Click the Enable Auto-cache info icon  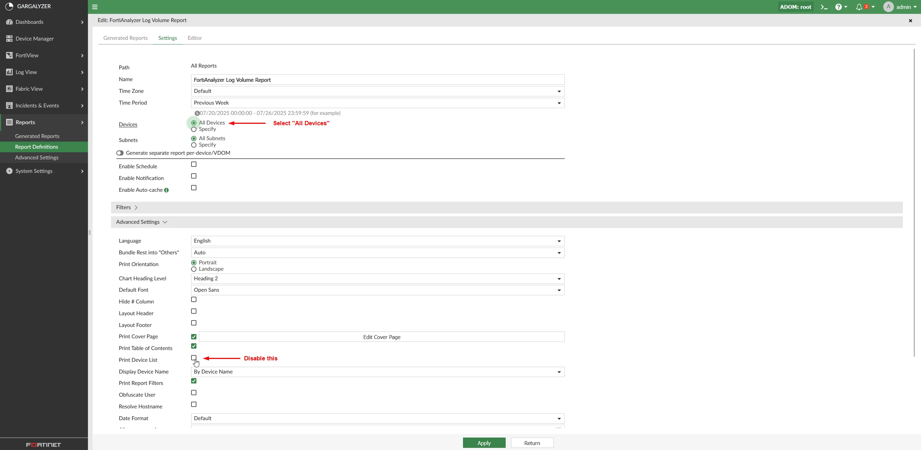(x=166, y=190)
